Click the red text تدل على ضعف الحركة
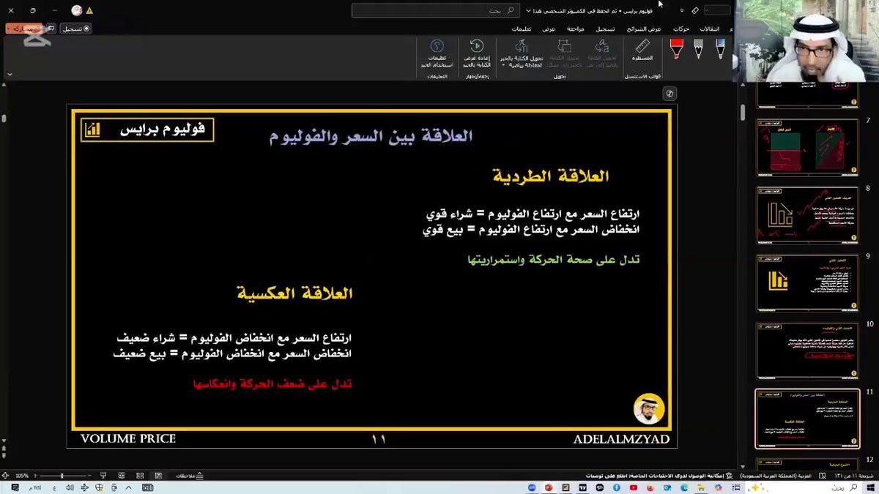 (272, 383)
